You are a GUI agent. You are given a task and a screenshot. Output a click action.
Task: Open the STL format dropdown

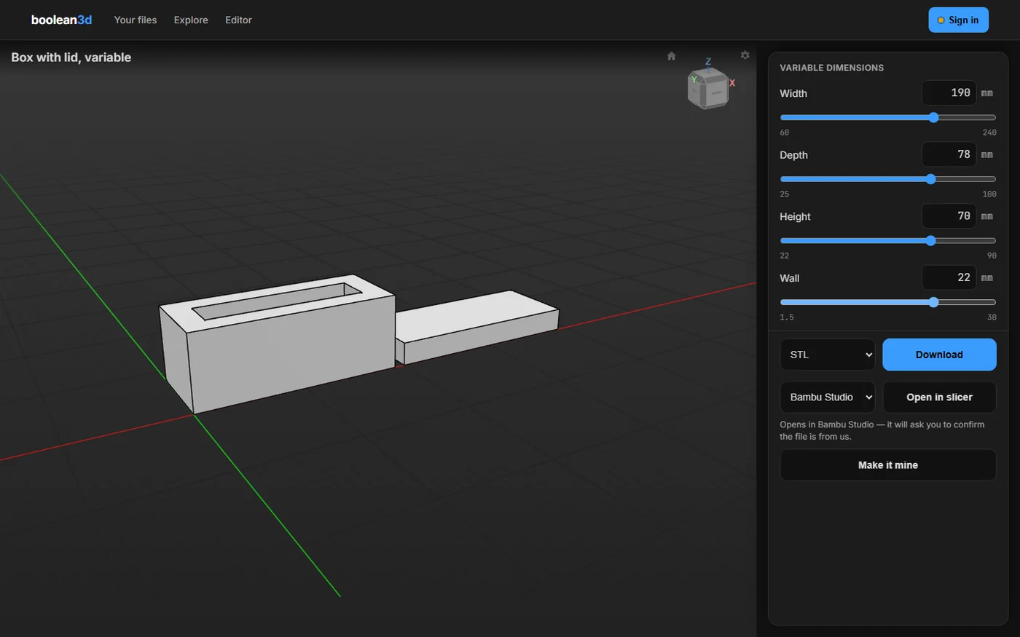828,355
